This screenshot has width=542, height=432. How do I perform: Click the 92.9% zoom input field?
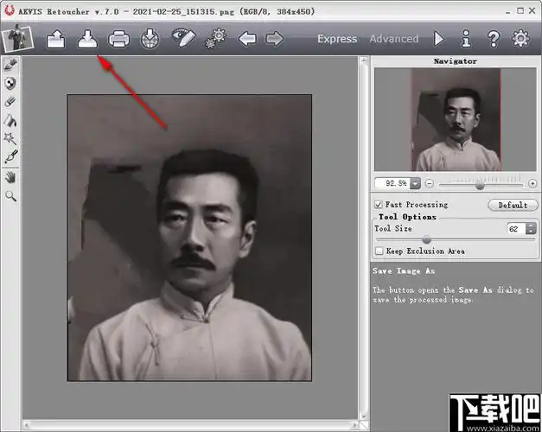(x=392, y=183)
